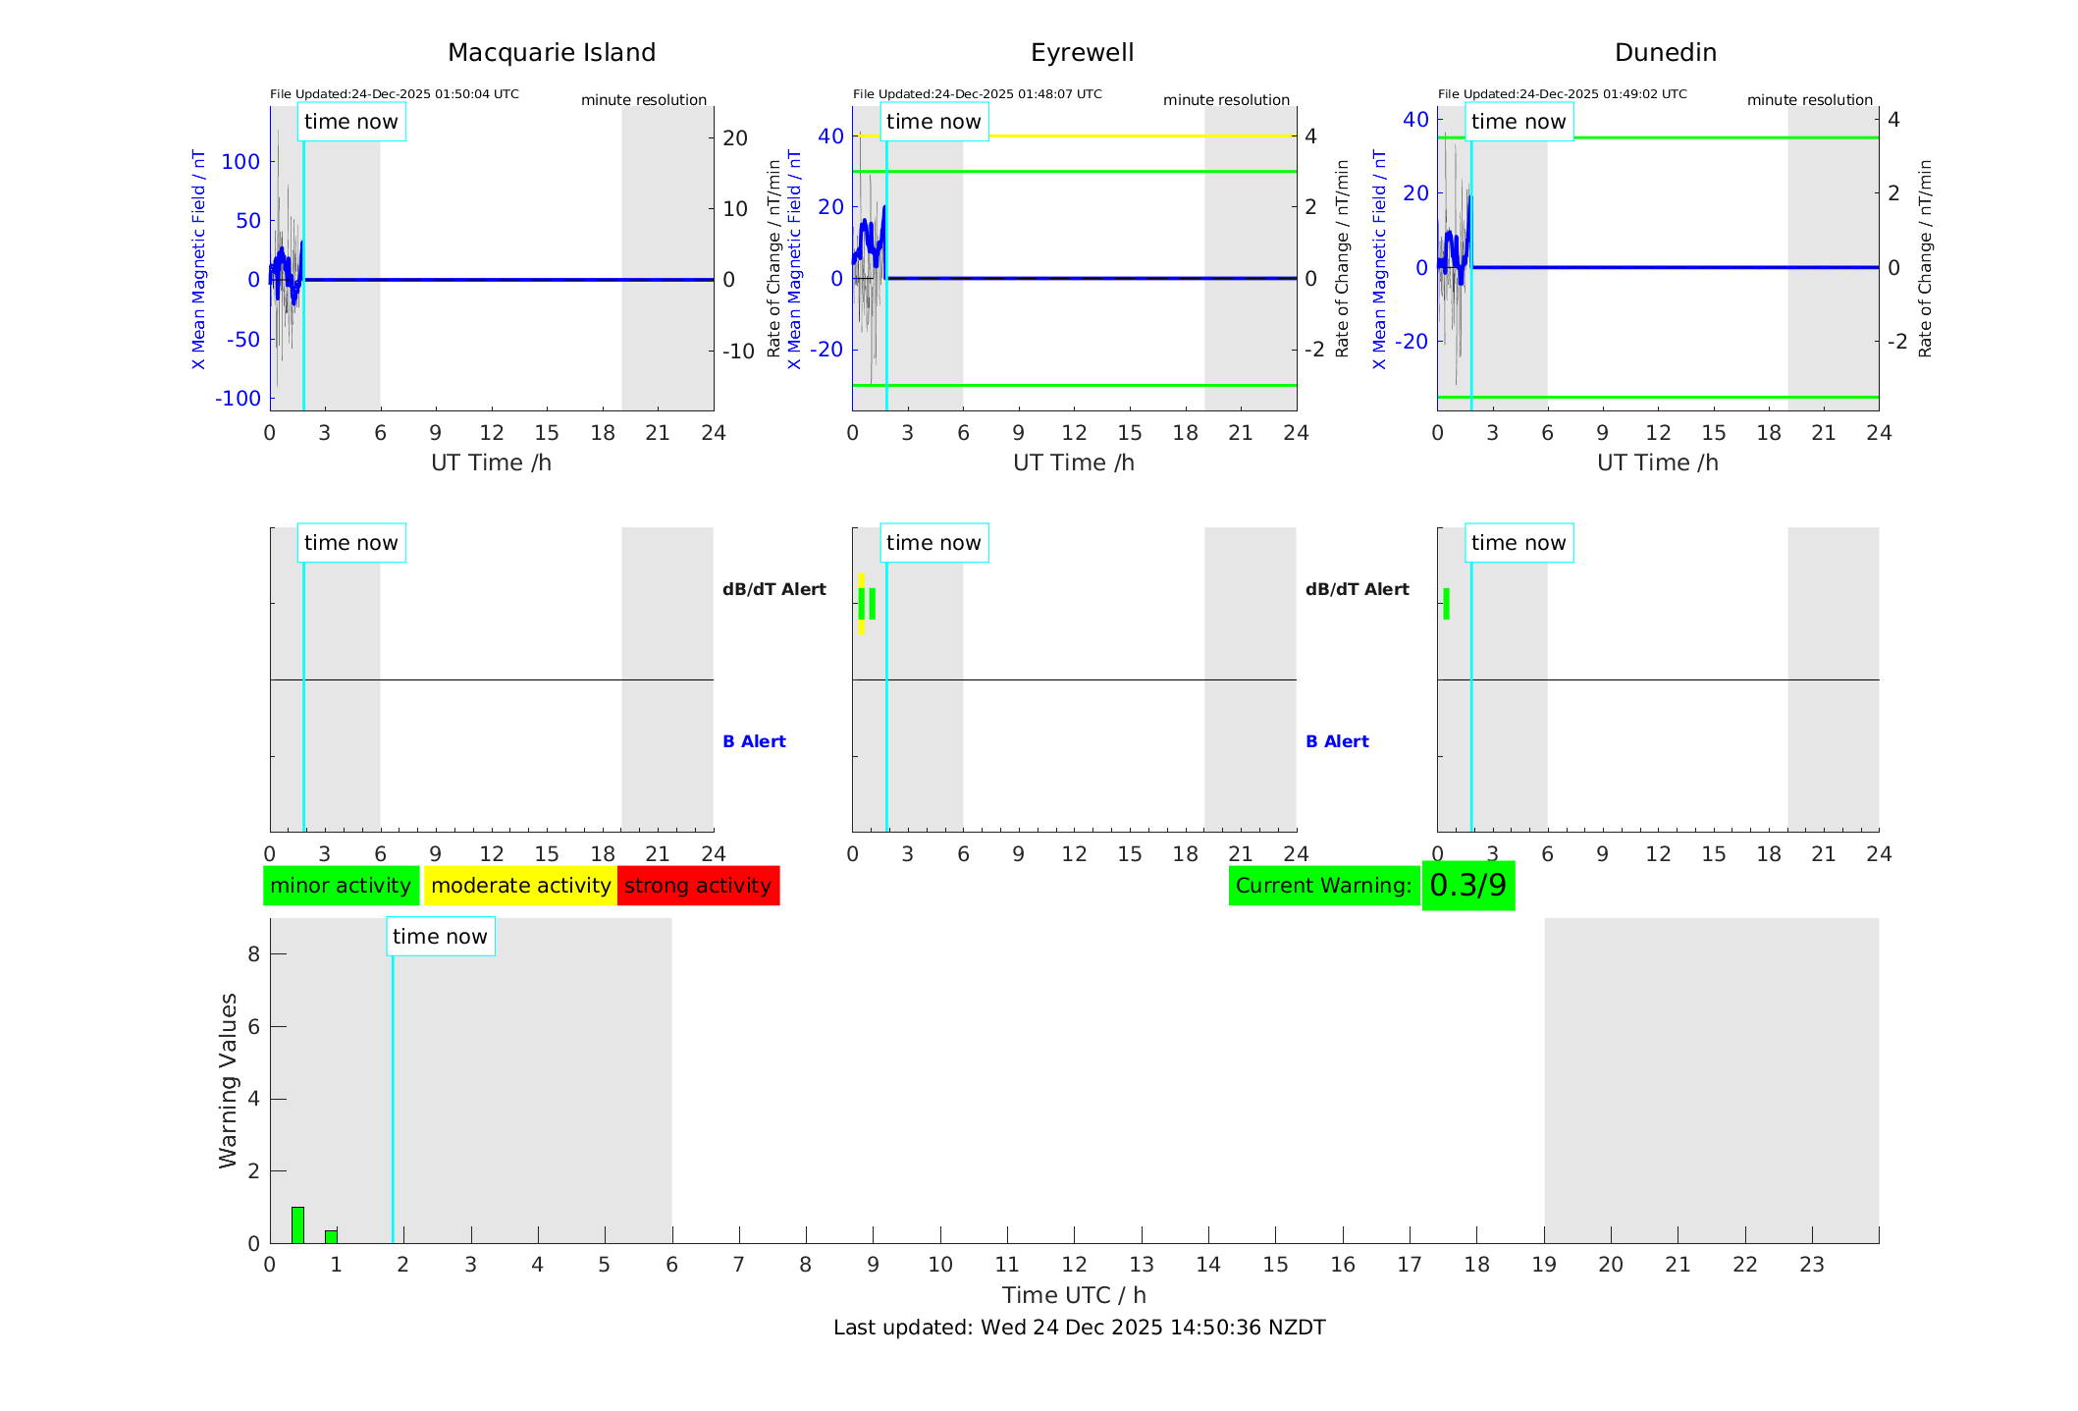
Task: Click the Current Warning label
Action: [x=1323, y=886]
